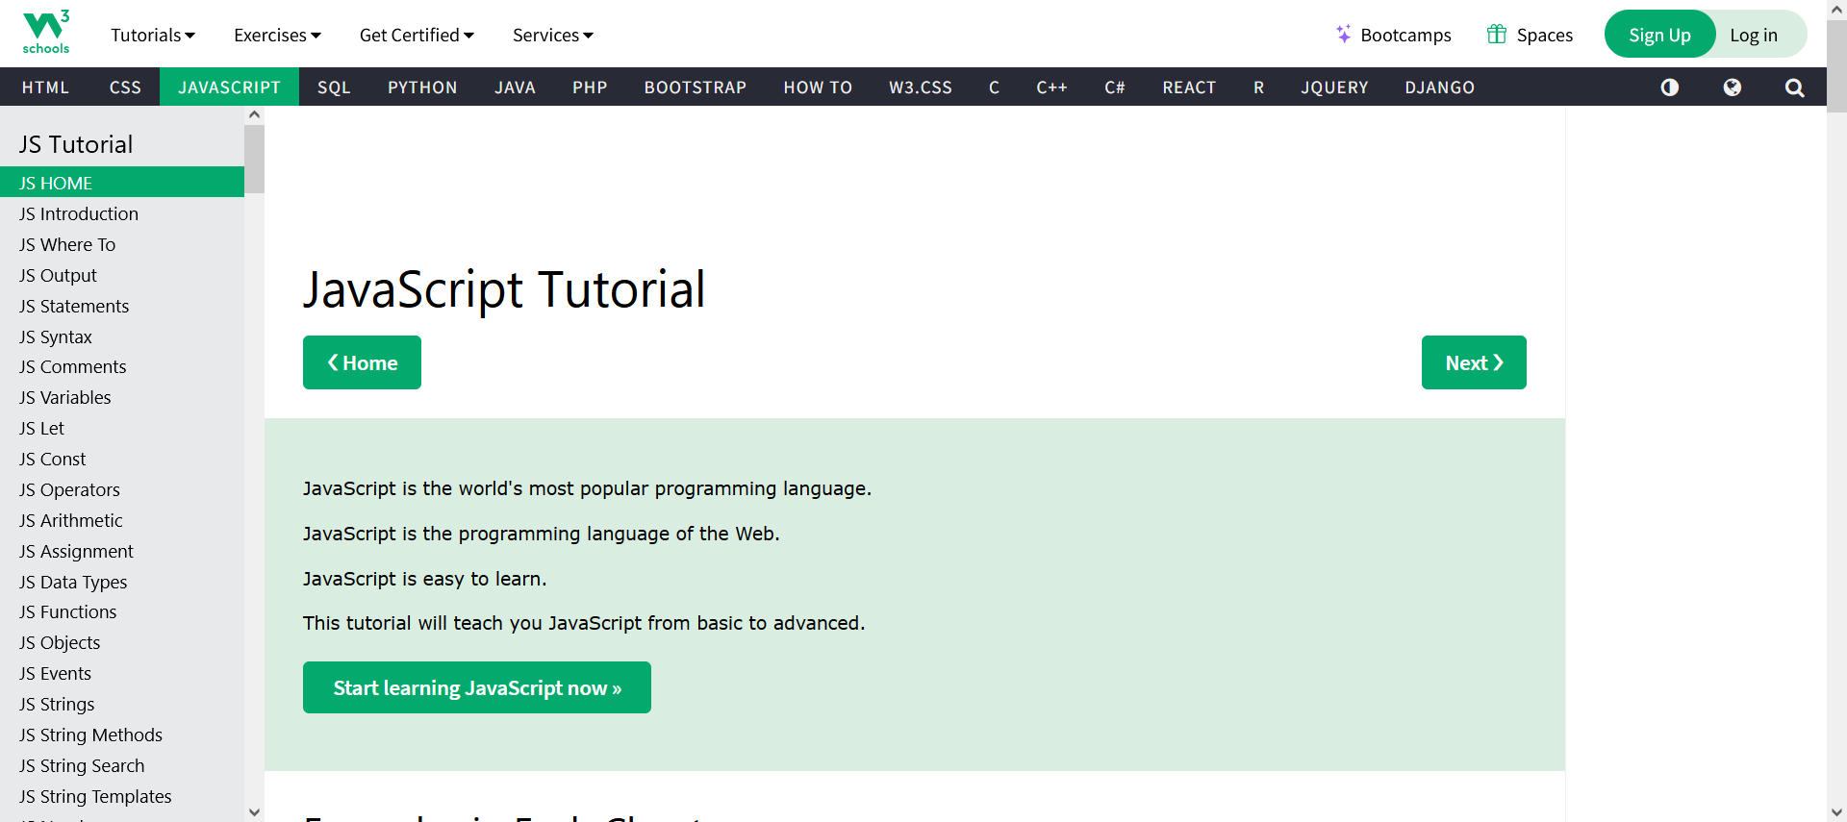The width and height of the screenshot is (1847, 822).
Task: Open JS Operators in sidebar
Action: tap(122, 489)
